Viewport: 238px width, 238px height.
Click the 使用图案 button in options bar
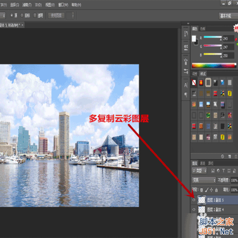(56, 16)
